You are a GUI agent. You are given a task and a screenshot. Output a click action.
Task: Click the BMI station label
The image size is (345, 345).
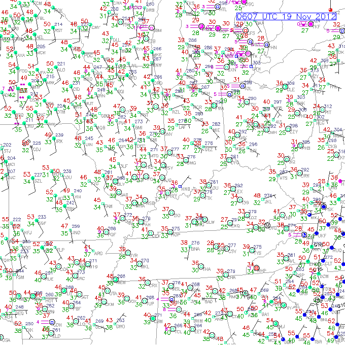[x=139, y=128]
